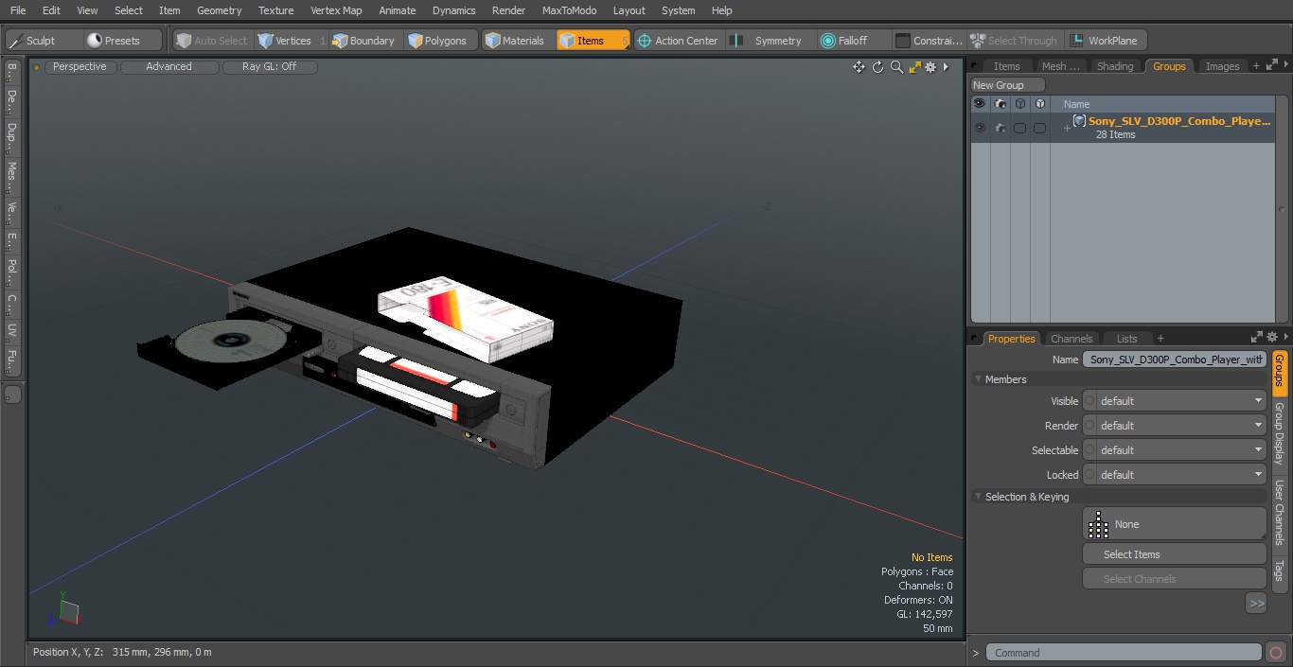Toggle render camera for Sony_SLV_D300P group
Screen dimensions: 1293x667
pyautogui.click(x=1000, y=128)
